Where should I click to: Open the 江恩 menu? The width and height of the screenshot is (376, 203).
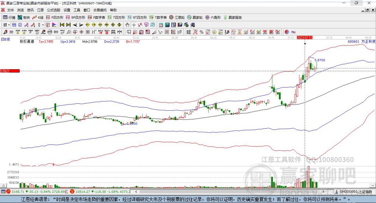tap(40, 10)
